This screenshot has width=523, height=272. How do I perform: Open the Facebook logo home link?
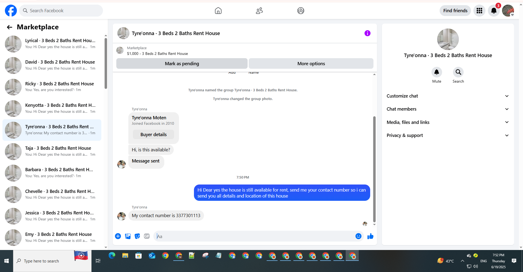tap(11, 11)
